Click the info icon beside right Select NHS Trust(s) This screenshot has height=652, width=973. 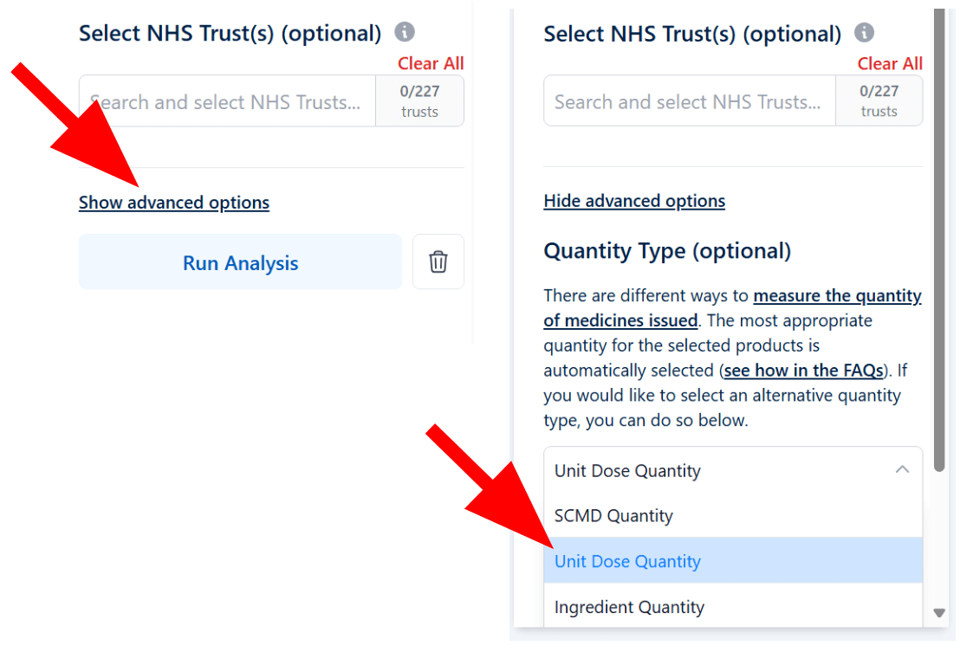click(x=864, y=32)
